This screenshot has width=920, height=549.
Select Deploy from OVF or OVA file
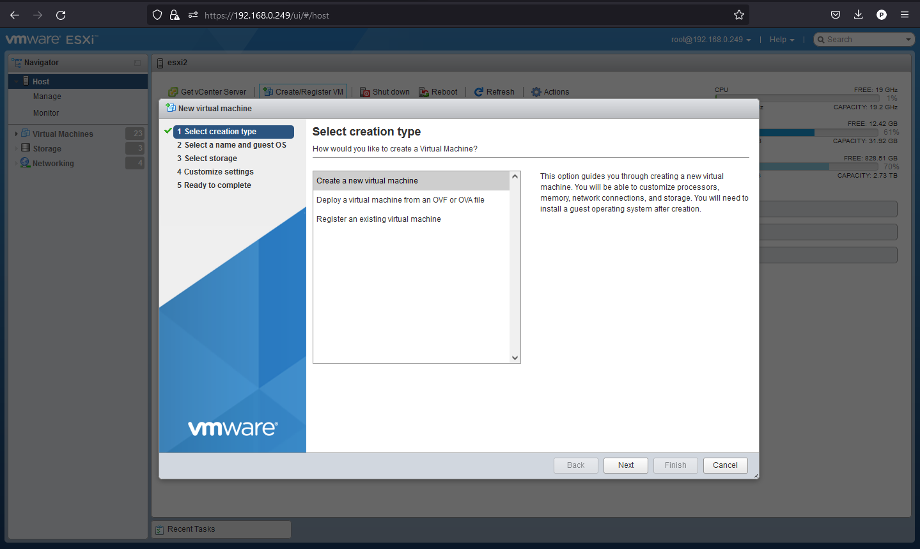tap(411, 200)
